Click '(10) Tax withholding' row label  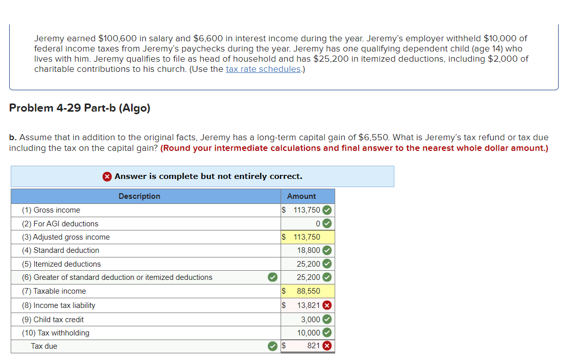55,333
